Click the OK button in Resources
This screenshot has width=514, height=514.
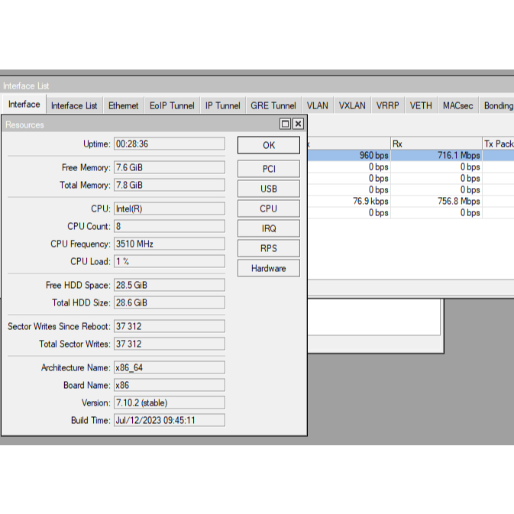(268, 145)
